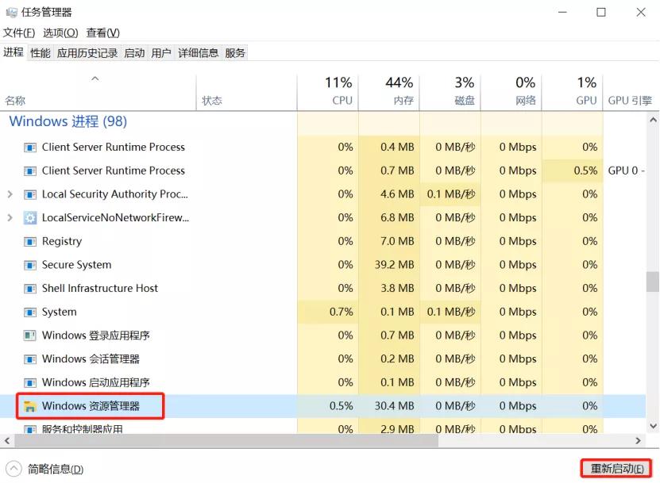Image resolution: width=660 pixels, height=483 pixels.
Task: Click the LocalServiceNoNetworkFirew icon
Action: pyautogui.click(x=30, y=217)
